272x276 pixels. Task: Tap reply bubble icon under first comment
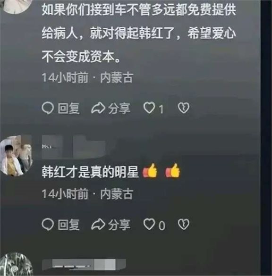(48, 108)
